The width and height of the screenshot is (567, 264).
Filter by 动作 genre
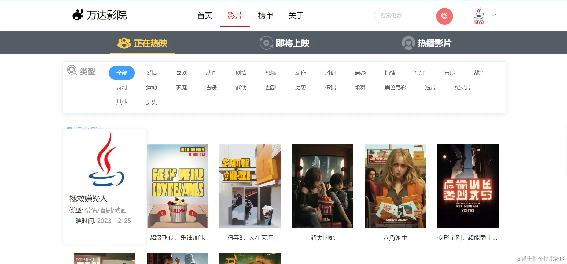click(x=300, y=73)
